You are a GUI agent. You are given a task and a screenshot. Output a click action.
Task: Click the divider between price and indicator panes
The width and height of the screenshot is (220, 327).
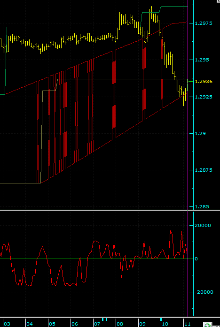point(110,211)
